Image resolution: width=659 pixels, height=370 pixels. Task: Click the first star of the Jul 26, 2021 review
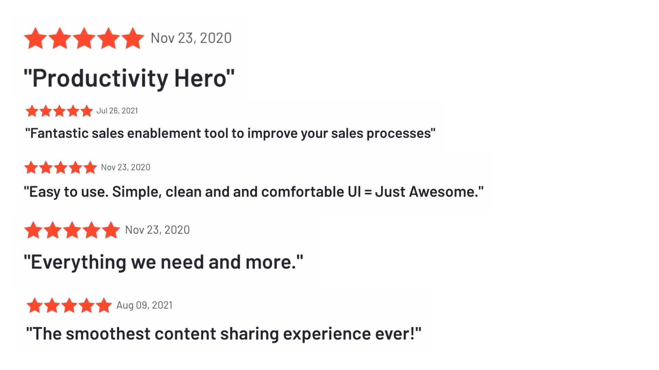[x=32, y=111]
